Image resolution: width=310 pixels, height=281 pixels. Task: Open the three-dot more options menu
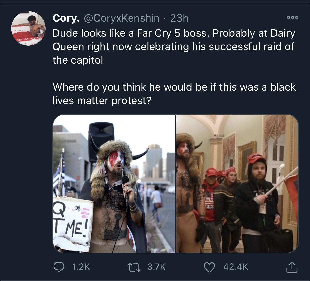click(292, 18)
